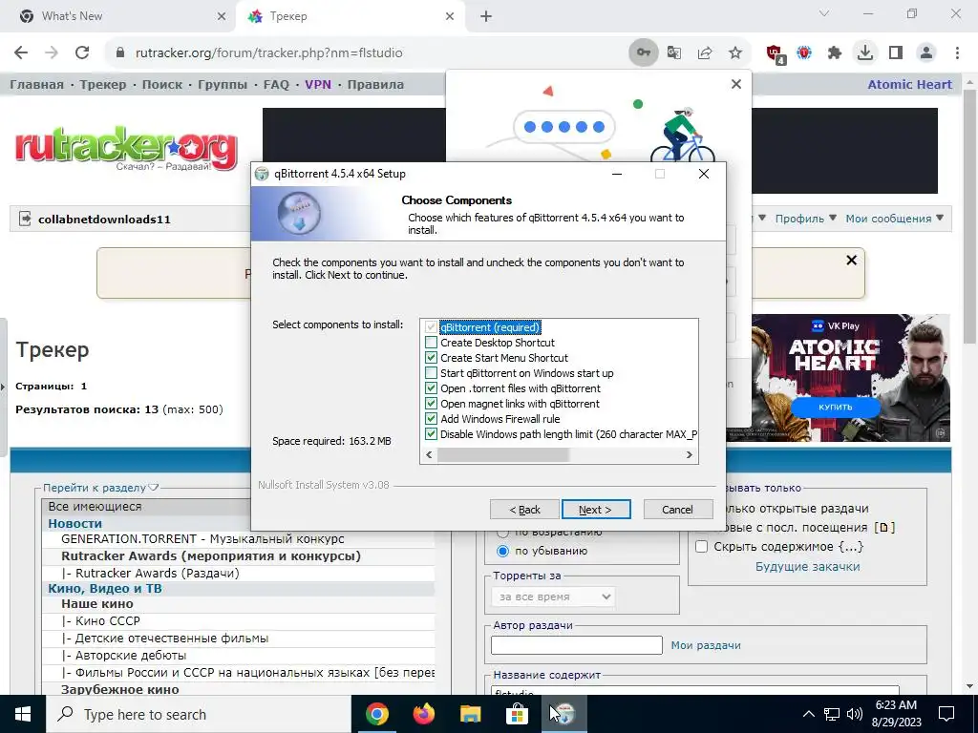Open Chrome downloads icon
The image size is (978, 733).
(865, 53)
